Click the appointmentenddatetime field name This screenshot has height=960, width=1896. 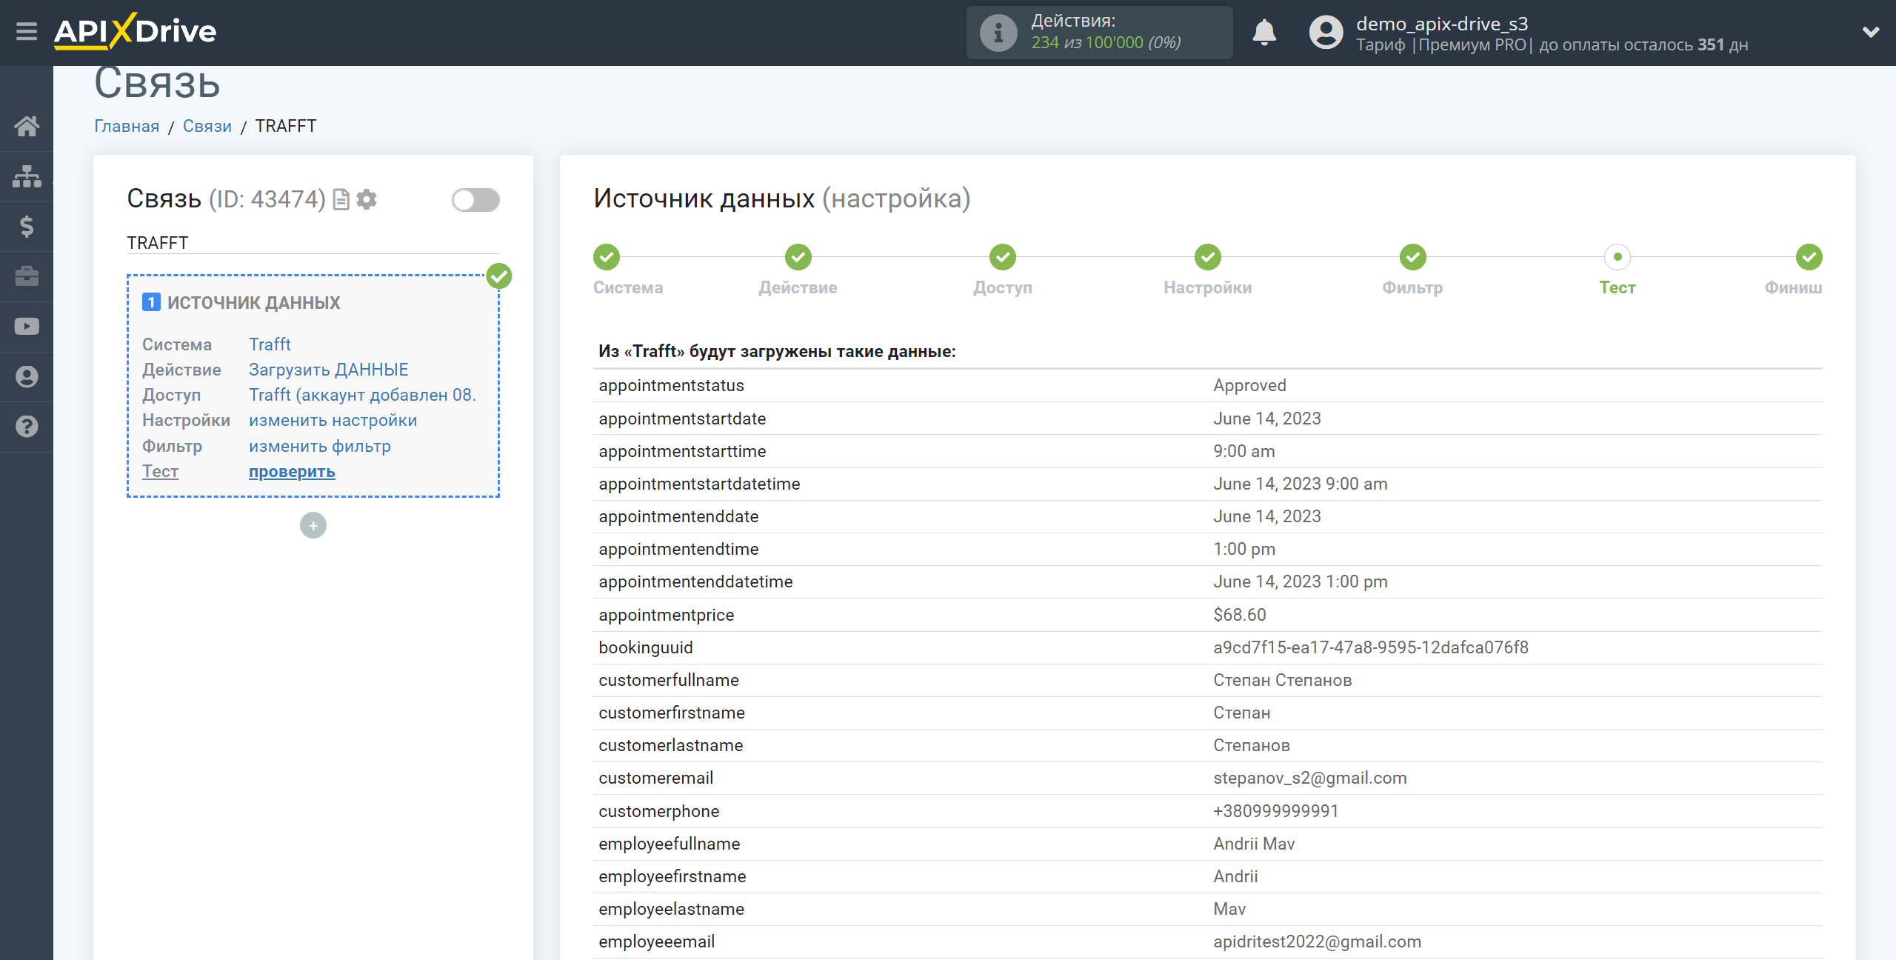pyautogui.click(x=695, y=581)
